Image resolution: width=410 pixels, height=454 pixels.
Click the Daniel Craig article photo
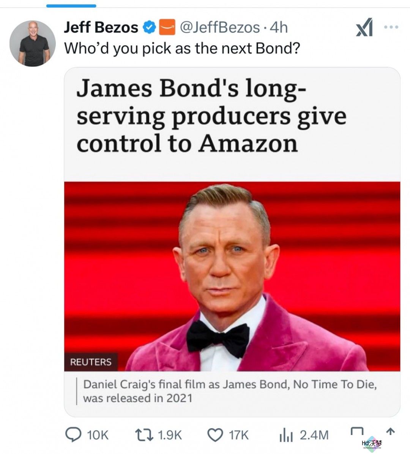[x=232, y=276]
